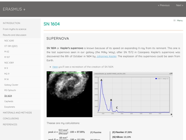Open the REFERENCES section
Screen dimensions: 186x140
[x=10, y=124]
